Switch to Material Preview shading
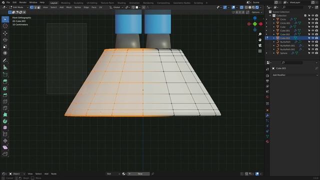Viewport: 320px width, 180px height. coord(253,7)
